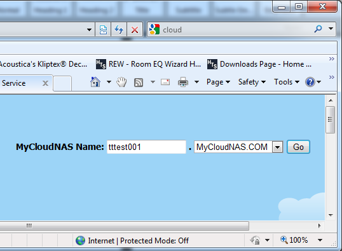Expand the MyCloudNAS.COM domain dropdown
This screenshot has height=251, width=342.
[277, 147]
